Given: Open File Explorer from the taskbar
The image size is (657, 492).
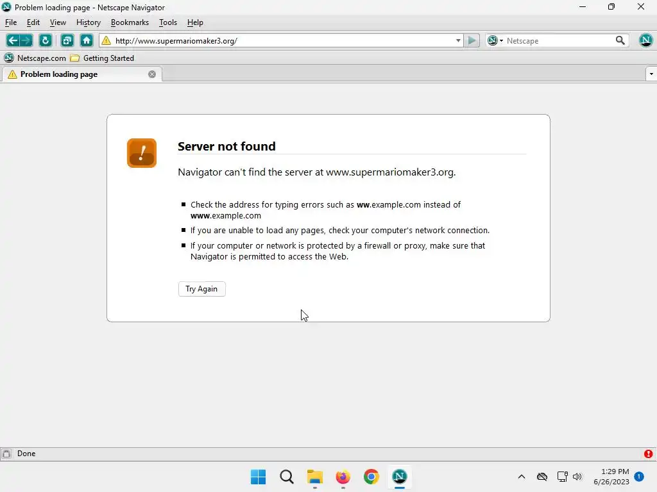Looking at the screenshot, I should pyautogui.click(x=314, y=477).
